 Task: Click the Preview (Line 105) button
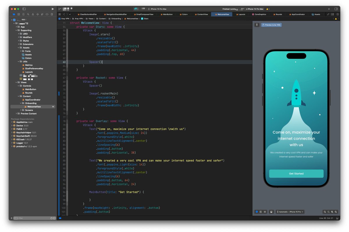(271, 25)
